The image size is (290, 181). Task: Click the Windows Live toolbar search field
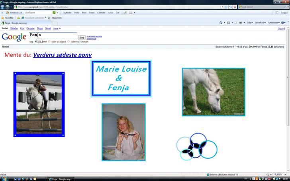38,13
